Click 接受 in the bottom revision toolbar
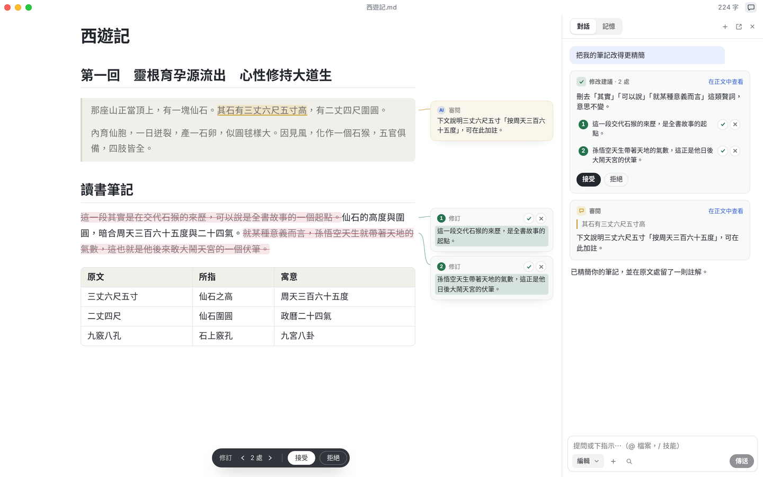This screenshot has width=763, height=477. coord(301,458)
